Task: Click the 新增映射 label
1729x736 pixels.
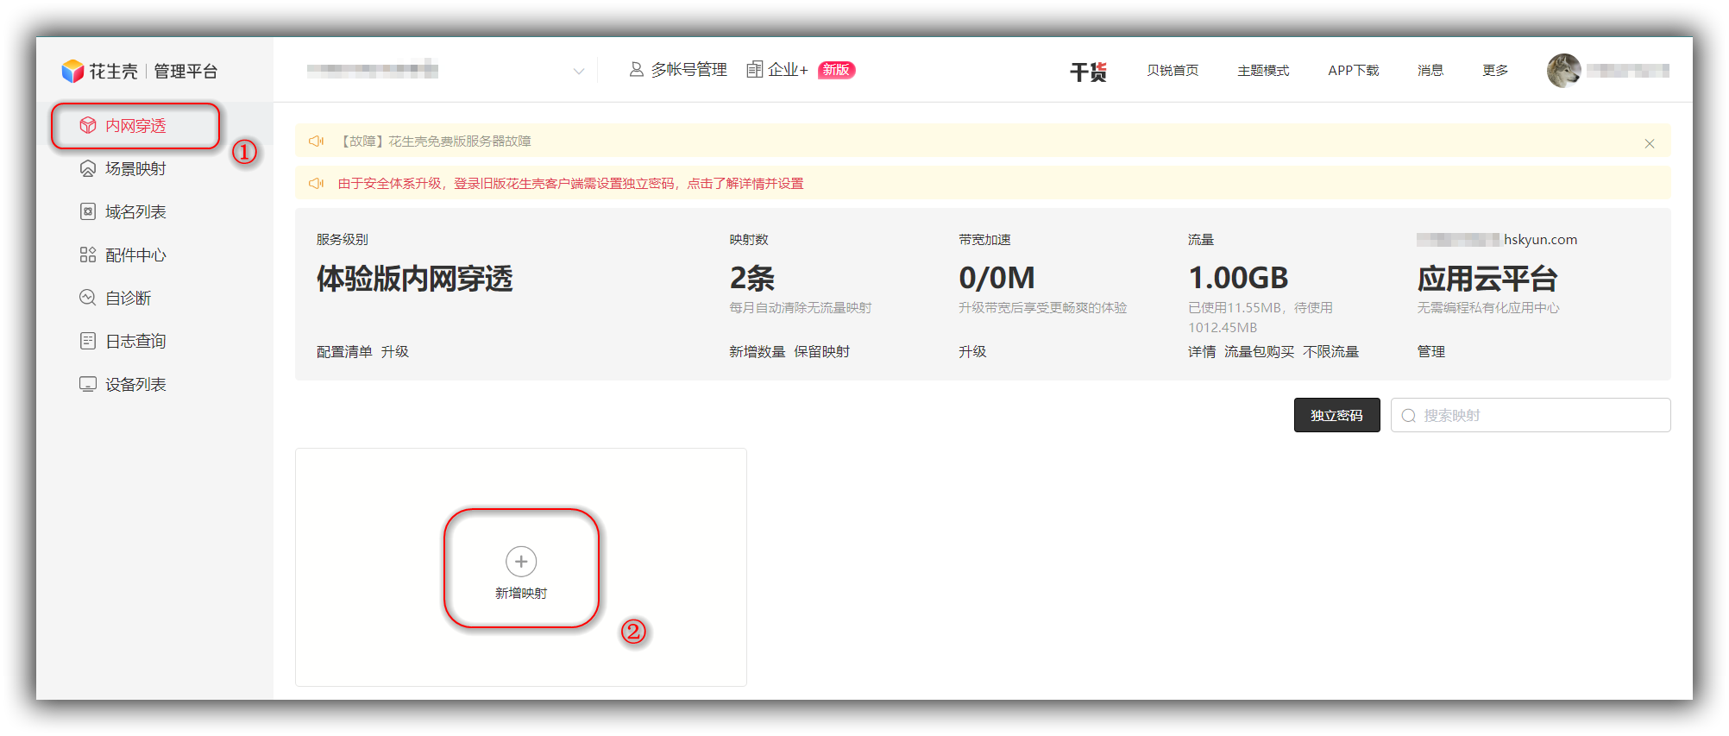Action: pos(521,593)
